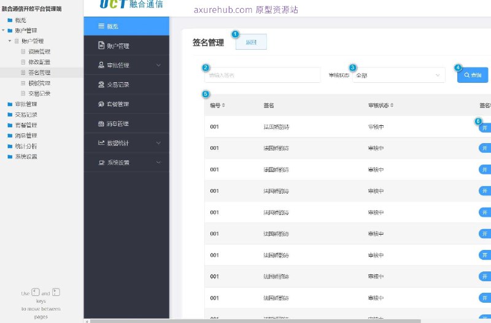Click the scrollbar left arrow at bottom
This screenshot has width=491, height=323.
click(87, 321)
